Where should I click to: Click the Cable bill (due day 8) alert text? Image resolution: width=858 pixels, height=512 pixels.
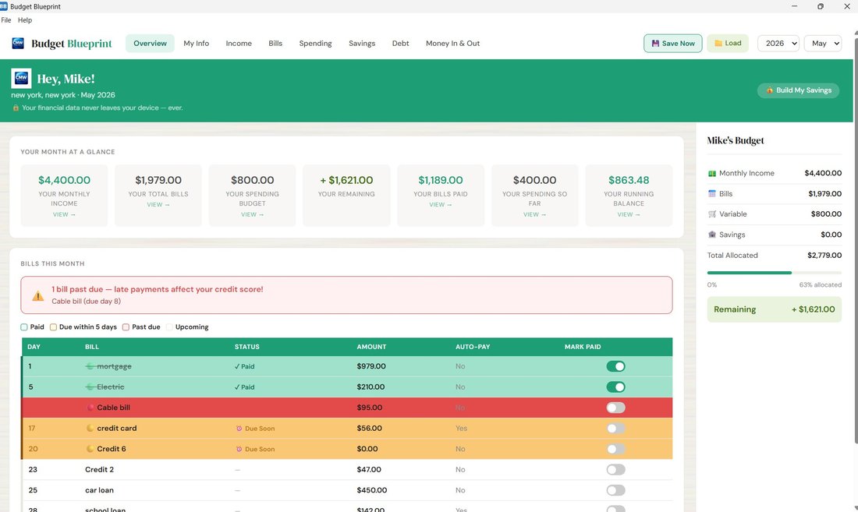tap(87, 301)
